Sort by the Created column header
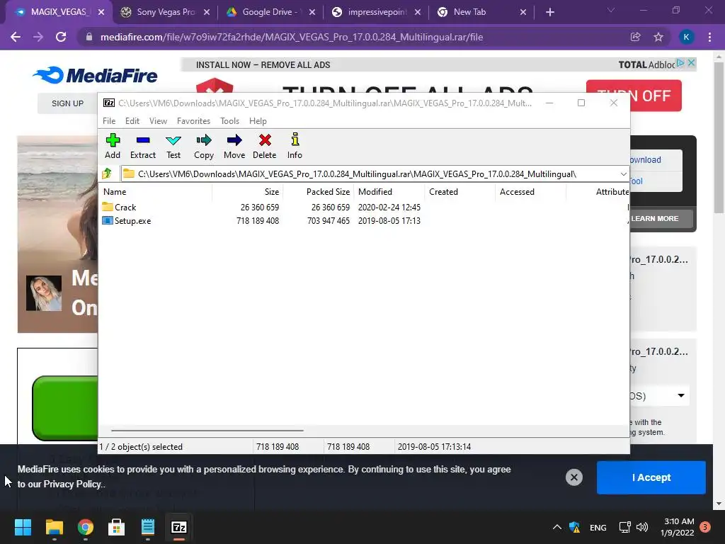This screenshot has height=544, width=725. (x=460, y=191)
